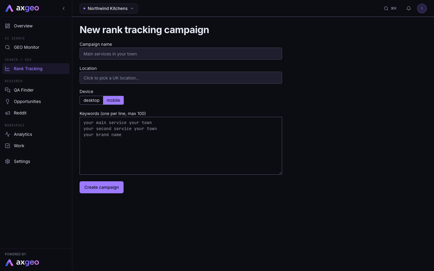Click the Work sidebar label
Viewport: 434px width, 271px height.
[19, 146]
